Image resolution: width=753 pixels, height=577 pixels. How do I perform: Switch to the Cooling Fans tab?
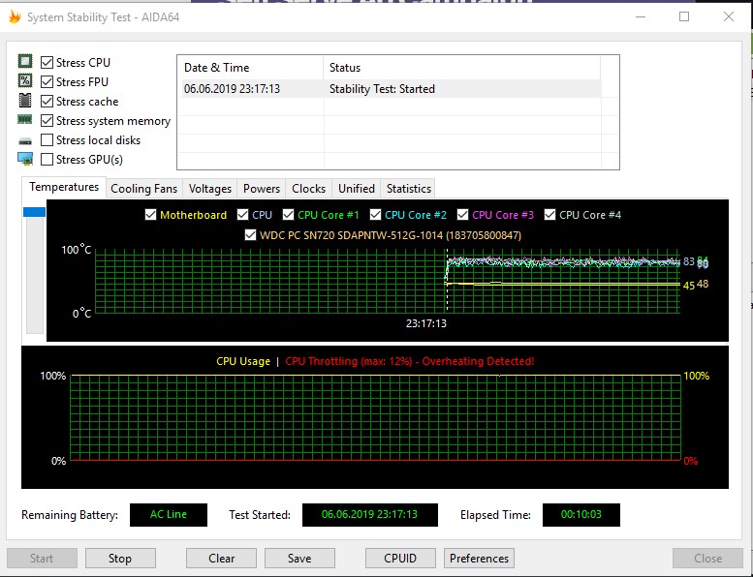coord(143,189)
